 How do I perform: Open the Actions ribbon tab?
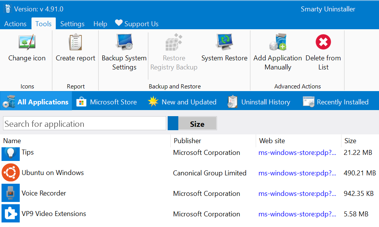[15, 24]
